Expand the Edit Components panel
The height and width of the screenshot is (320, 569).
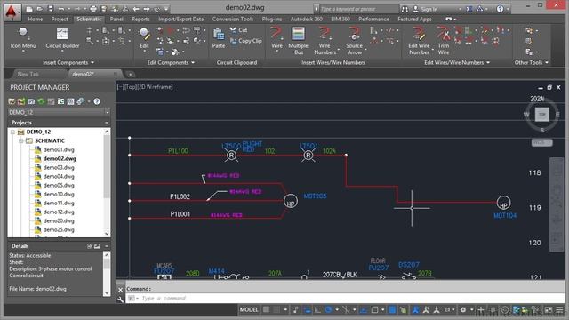pos(171,62)
